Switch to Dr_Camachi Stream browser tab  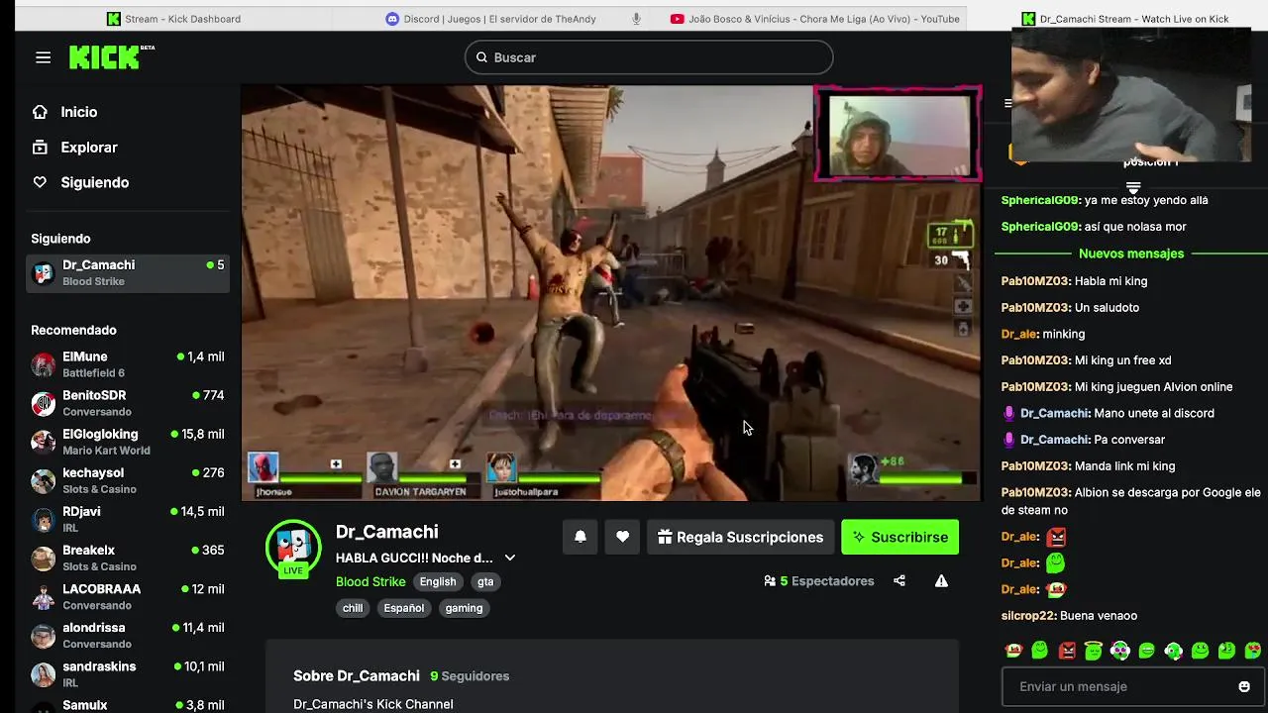pos(1124,19)
